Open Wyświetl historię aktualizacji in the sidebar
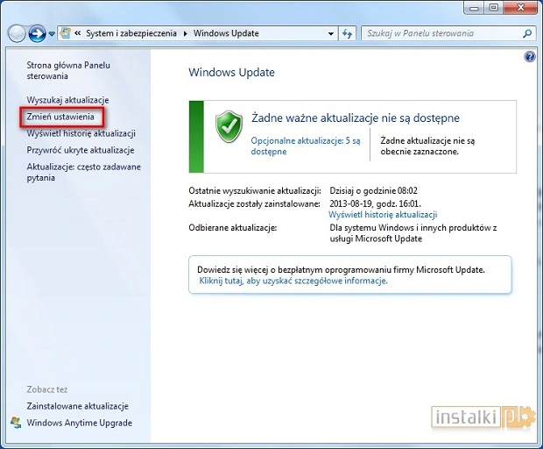 [81, 133]
